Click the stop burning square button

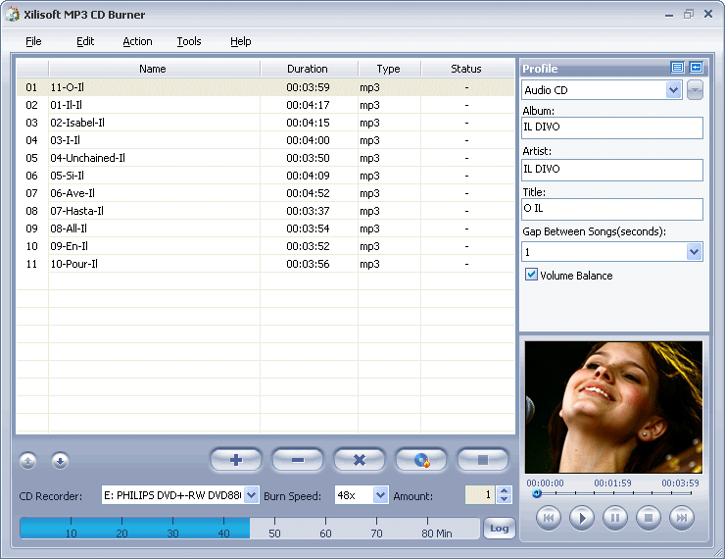483,460
